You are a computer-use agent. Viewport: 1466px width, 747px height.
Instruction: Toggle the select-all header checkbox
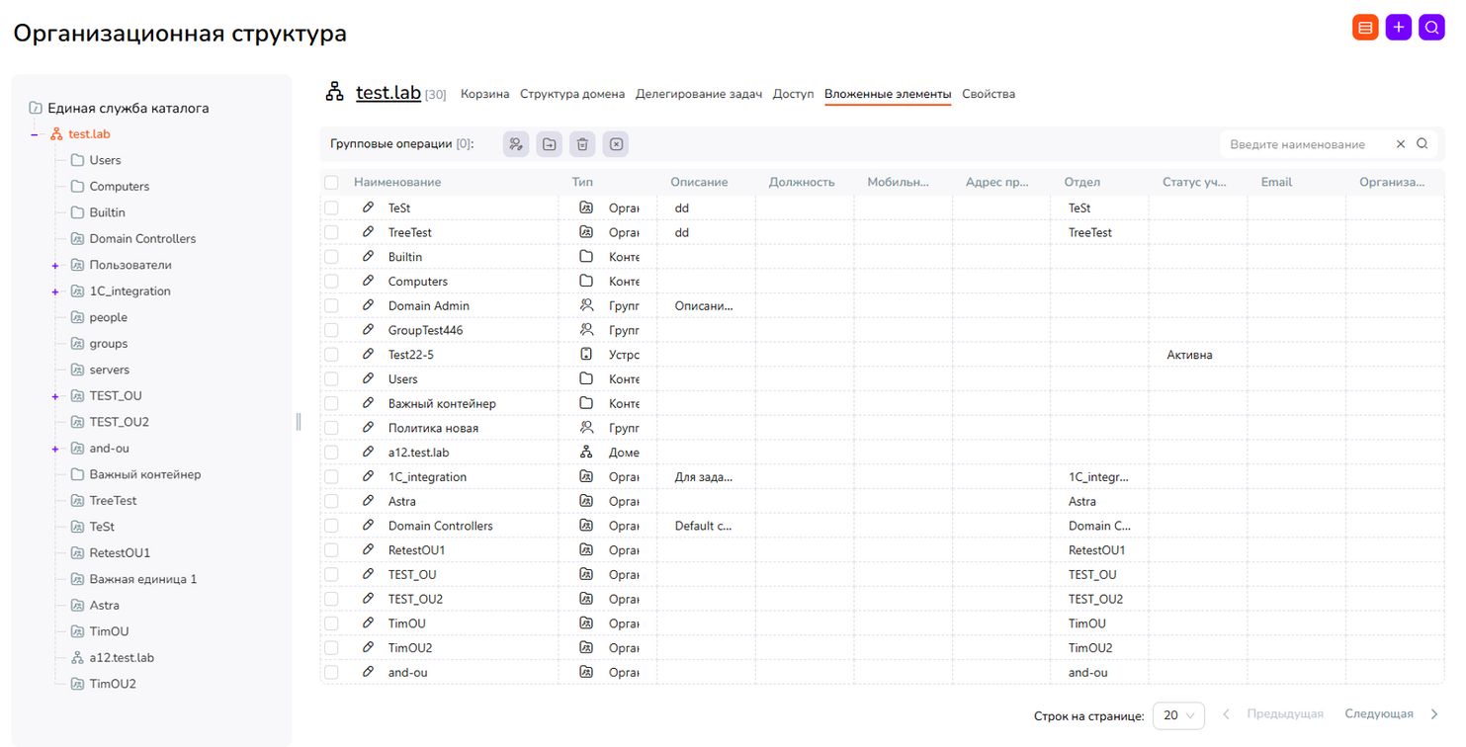(331, 183)
